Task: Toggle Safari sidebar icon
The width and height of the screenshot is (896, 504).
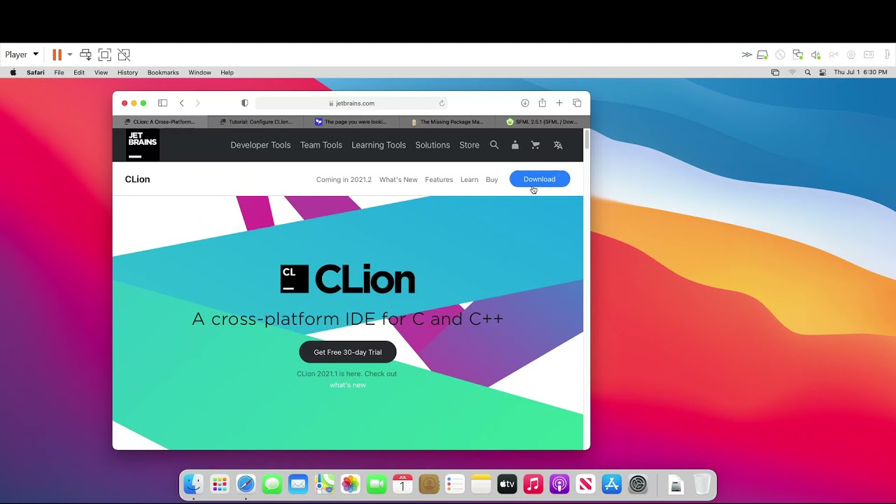Action: click(162, 103)
